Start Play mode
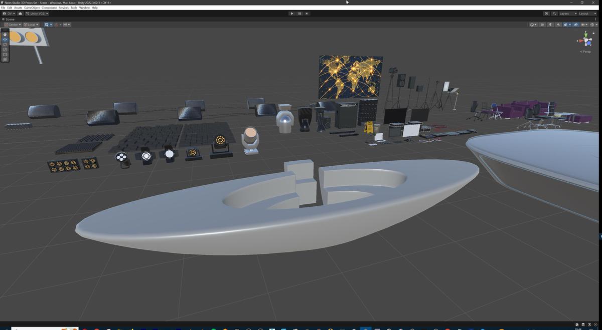The width and height of the screenshot is (602, 330). (291, 14)
